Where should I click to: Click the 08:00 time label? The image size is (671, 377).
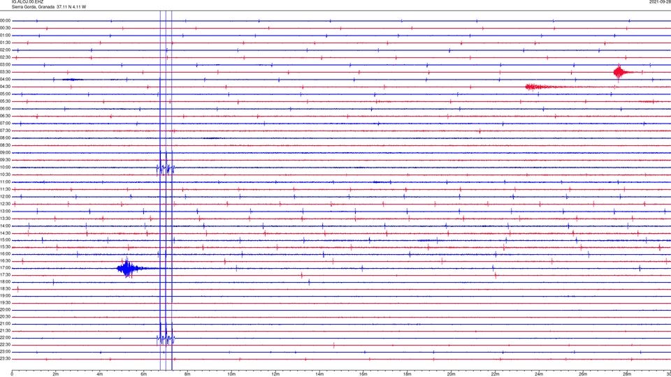6,138
